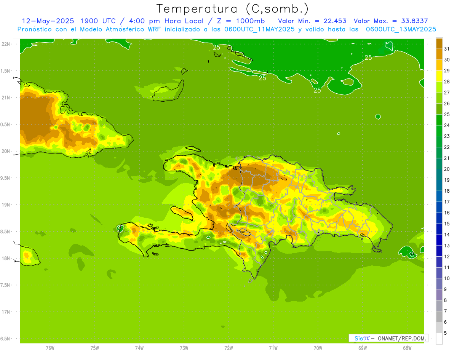Select the 21 label on the color scale

(447, 158)
